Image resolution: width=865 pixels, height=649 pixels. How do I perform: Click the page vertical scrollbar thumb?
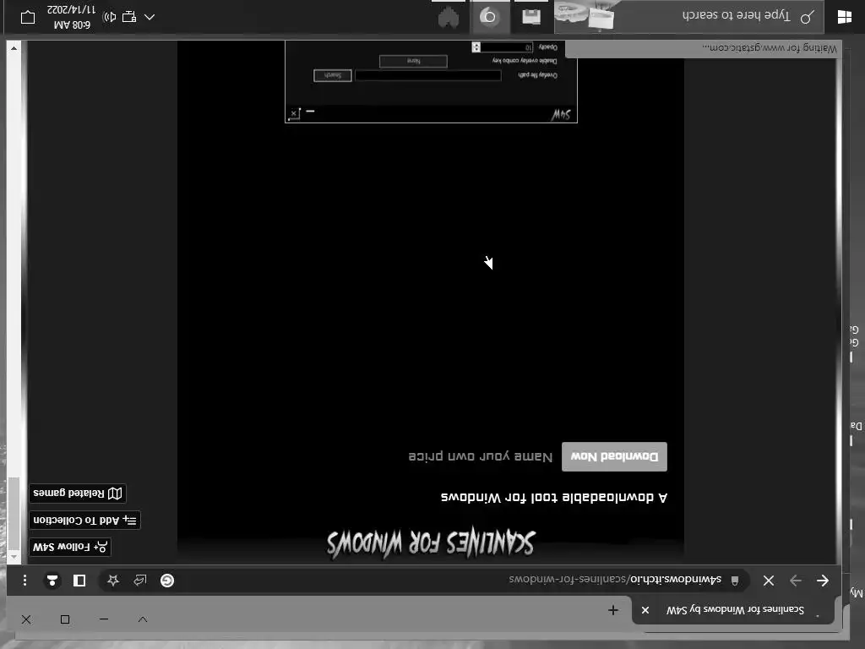(14, 515)
